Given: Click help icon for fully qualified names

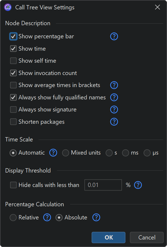Looking at the screenshot, I should coord(114,98).
